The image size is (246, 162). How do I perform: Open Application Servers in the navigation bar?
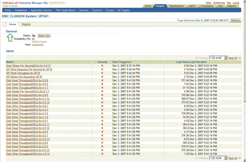(41, 10)
